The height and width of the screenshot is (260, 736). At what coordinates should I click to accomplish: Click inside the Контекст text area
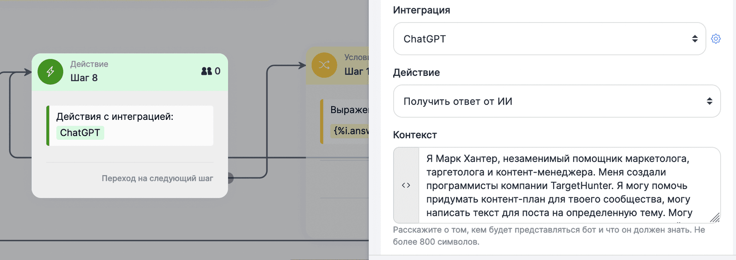click(x=567, y=185)
